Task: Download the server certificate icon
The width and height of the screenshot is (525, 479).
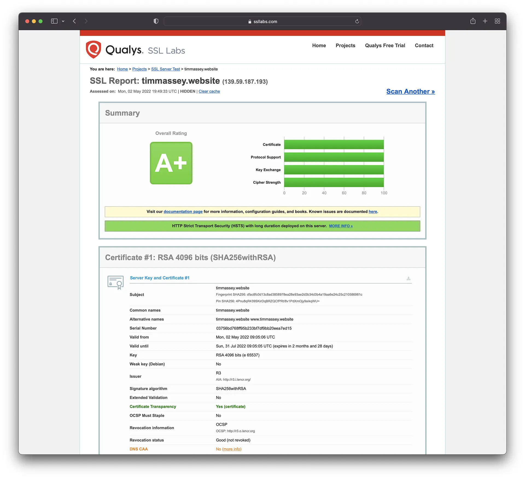Action: coord(408,278)
